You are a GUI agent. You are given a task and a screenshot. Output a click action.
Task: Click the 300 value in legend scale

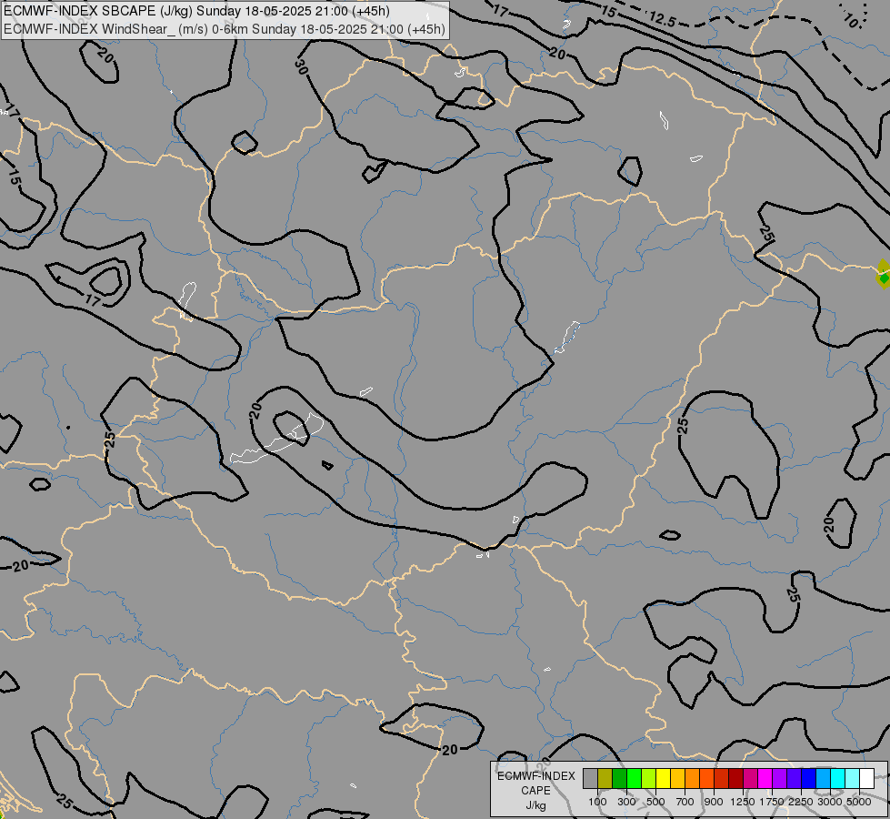tap(626, 802)
